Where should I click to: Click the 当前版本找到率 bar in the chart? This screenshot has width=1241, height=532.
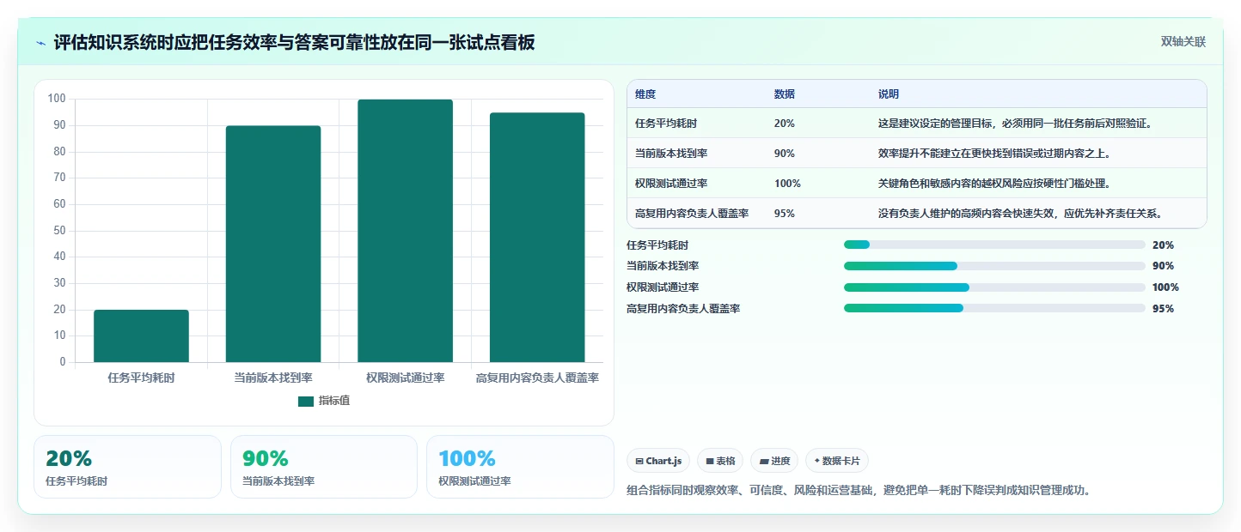[273, 244]
